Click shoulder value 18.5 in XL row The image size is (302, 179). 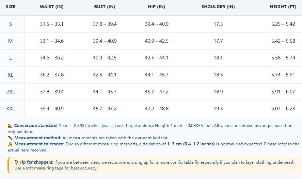pos(218,75)
